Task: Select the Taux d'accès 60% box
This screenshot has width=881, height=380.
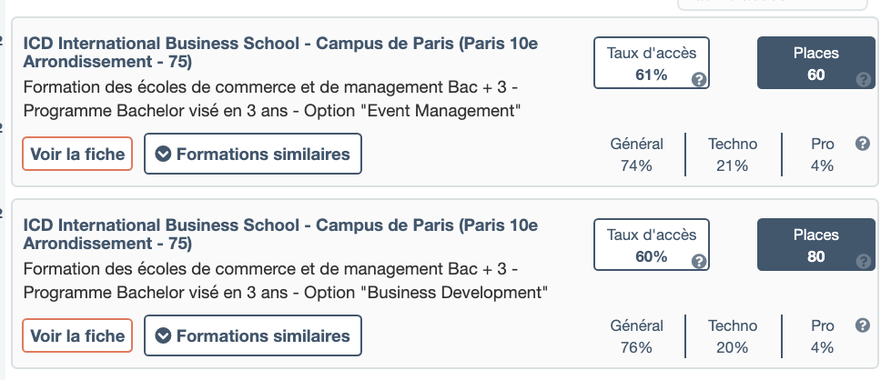Action: tap(651, 245)
